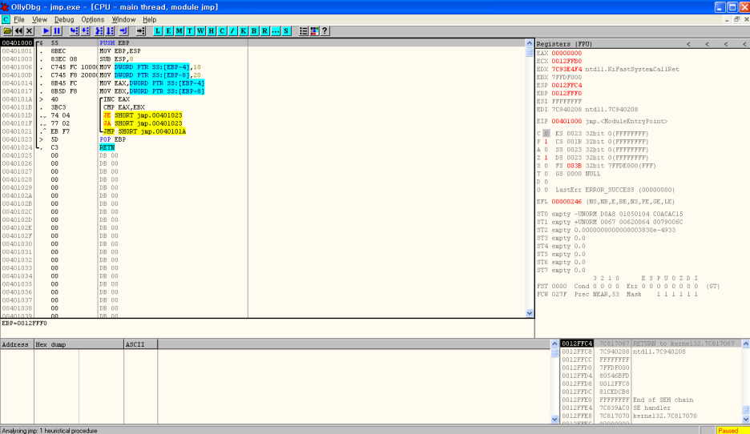This screenshot has width=750, height=434.
Task: Show Executable modules (E button)
Action: [168, 31]
